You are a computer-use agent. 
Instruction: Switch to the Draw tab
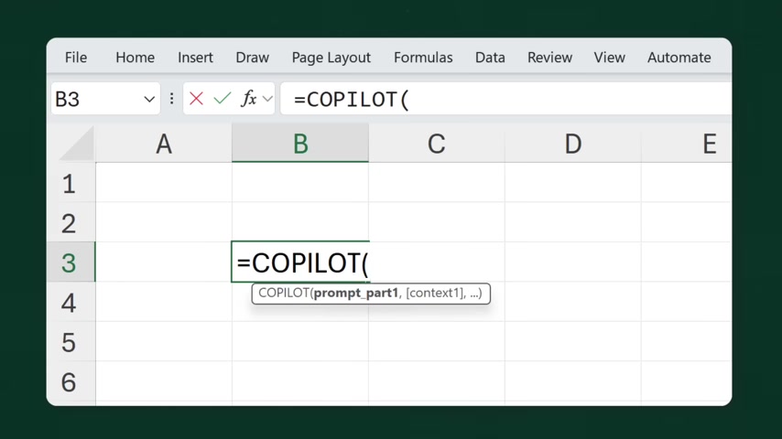click(252, 58)
